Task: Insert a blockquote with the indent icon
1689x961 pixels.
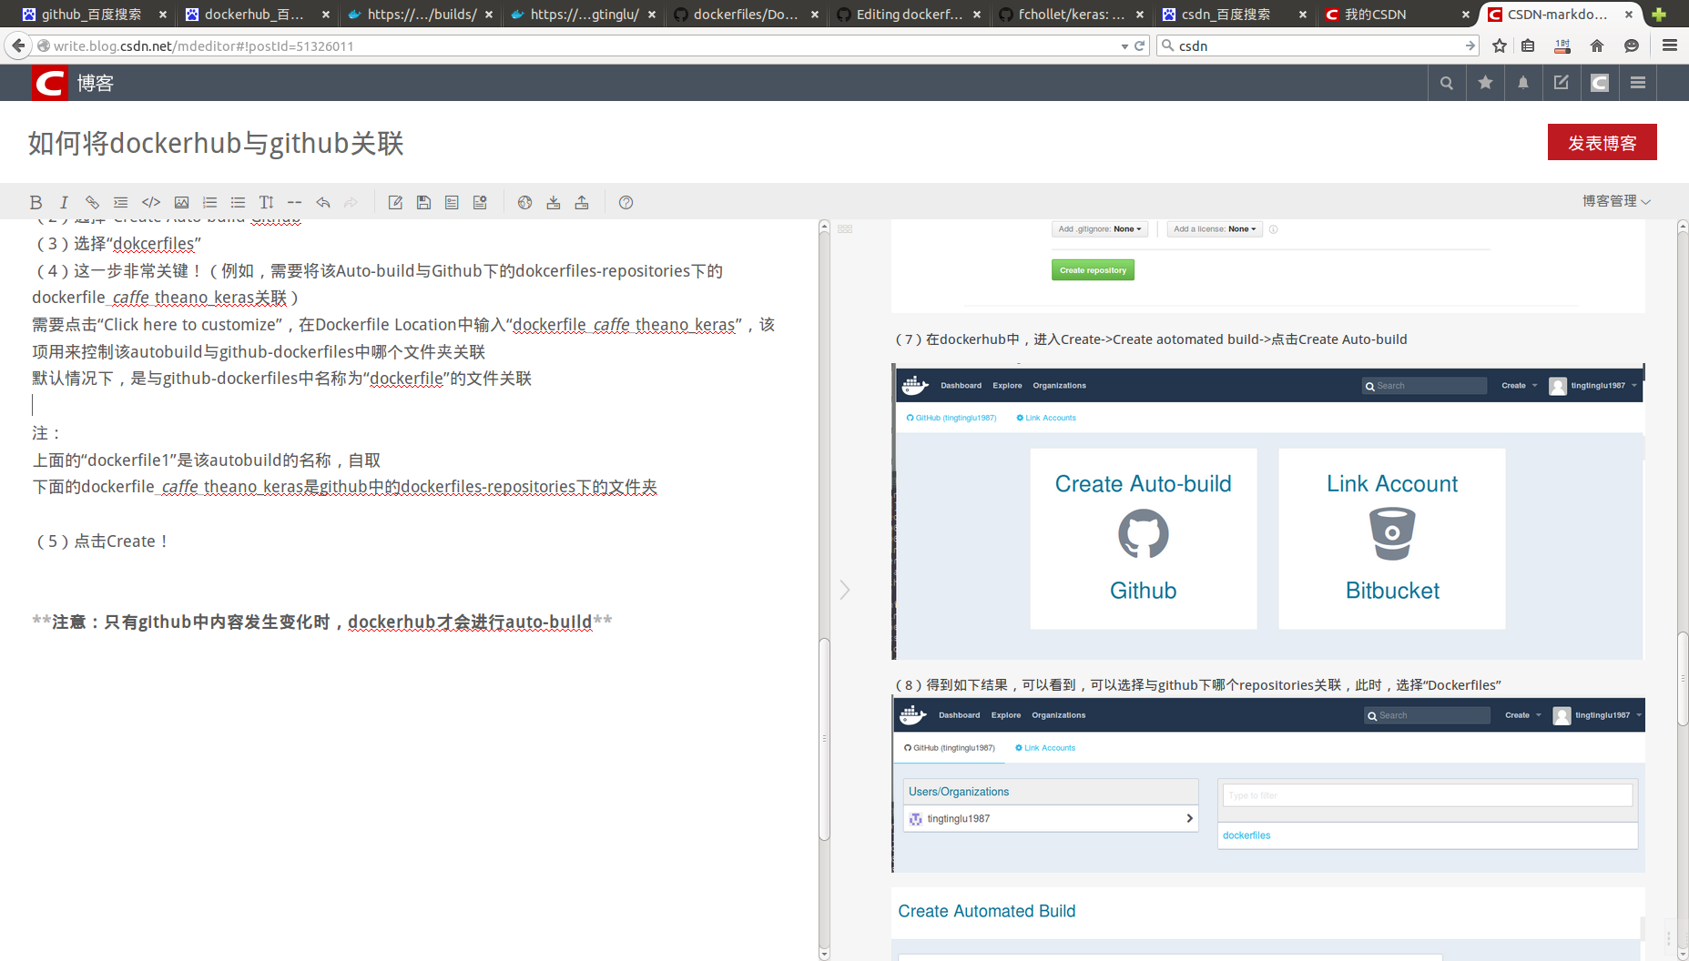Action: (120, 202)
